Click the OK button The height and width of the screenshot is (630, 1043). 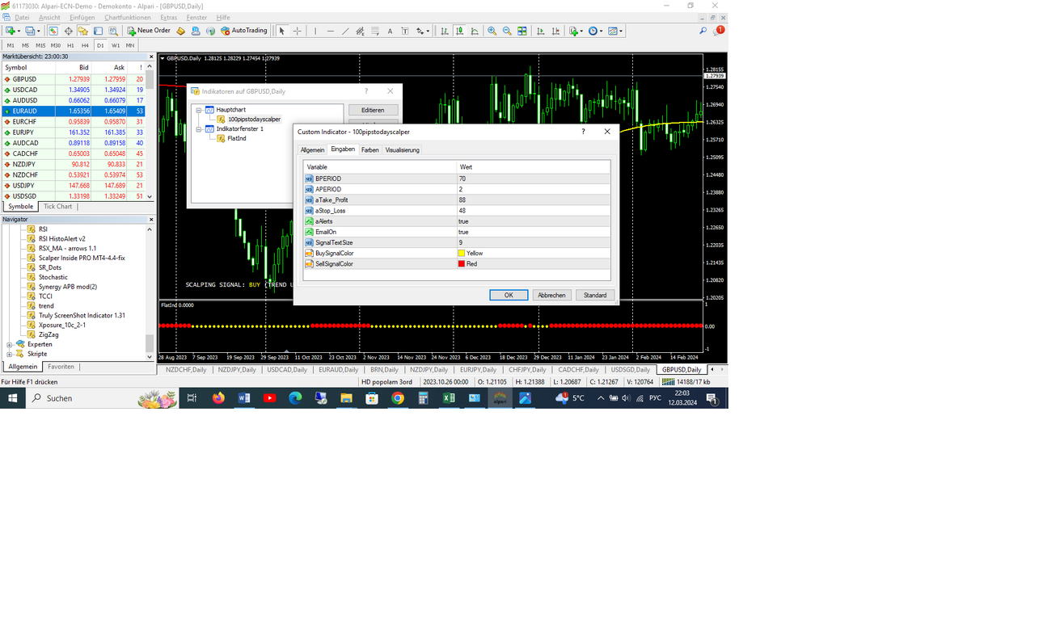coord(509,296)
